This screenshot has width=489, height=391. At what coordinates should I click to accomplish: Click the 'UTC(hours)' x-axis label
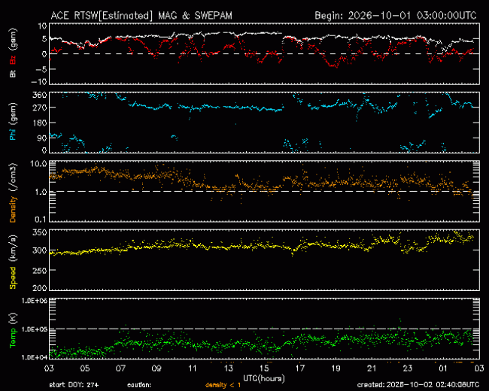(264, 379)
